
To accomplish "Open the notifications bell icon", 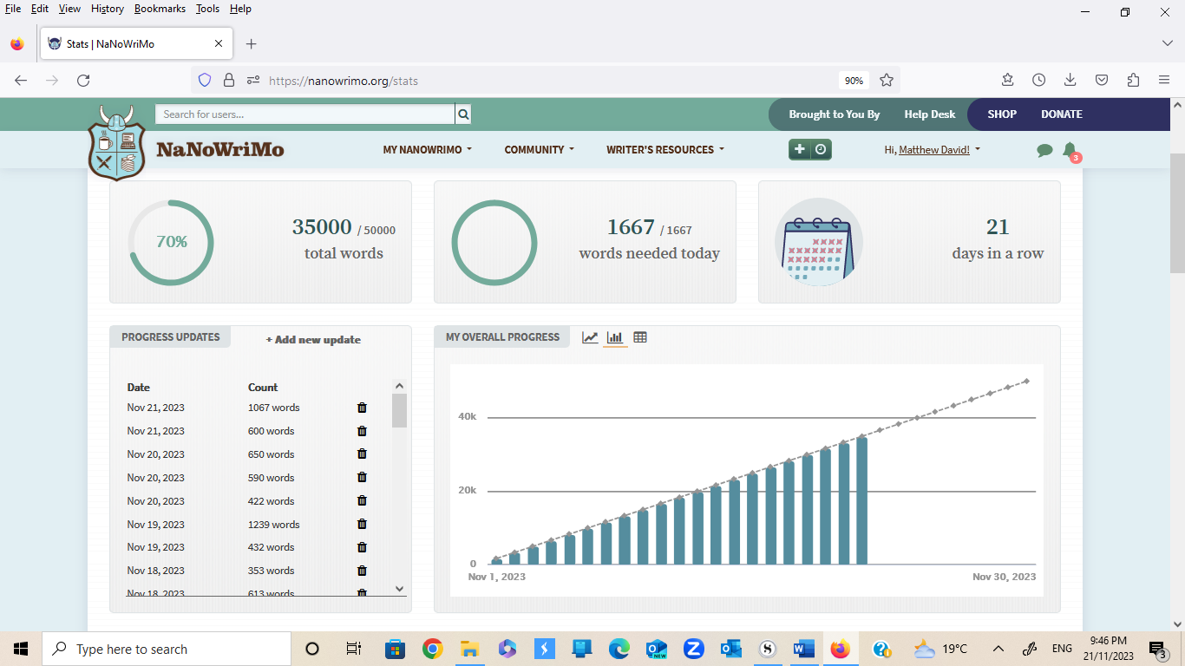I will pyautogui.click(x=1070, y=149).
